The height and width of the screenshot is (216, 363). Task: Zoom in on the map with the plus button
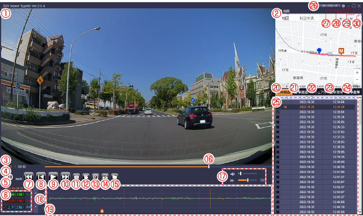tap(357, 73)
